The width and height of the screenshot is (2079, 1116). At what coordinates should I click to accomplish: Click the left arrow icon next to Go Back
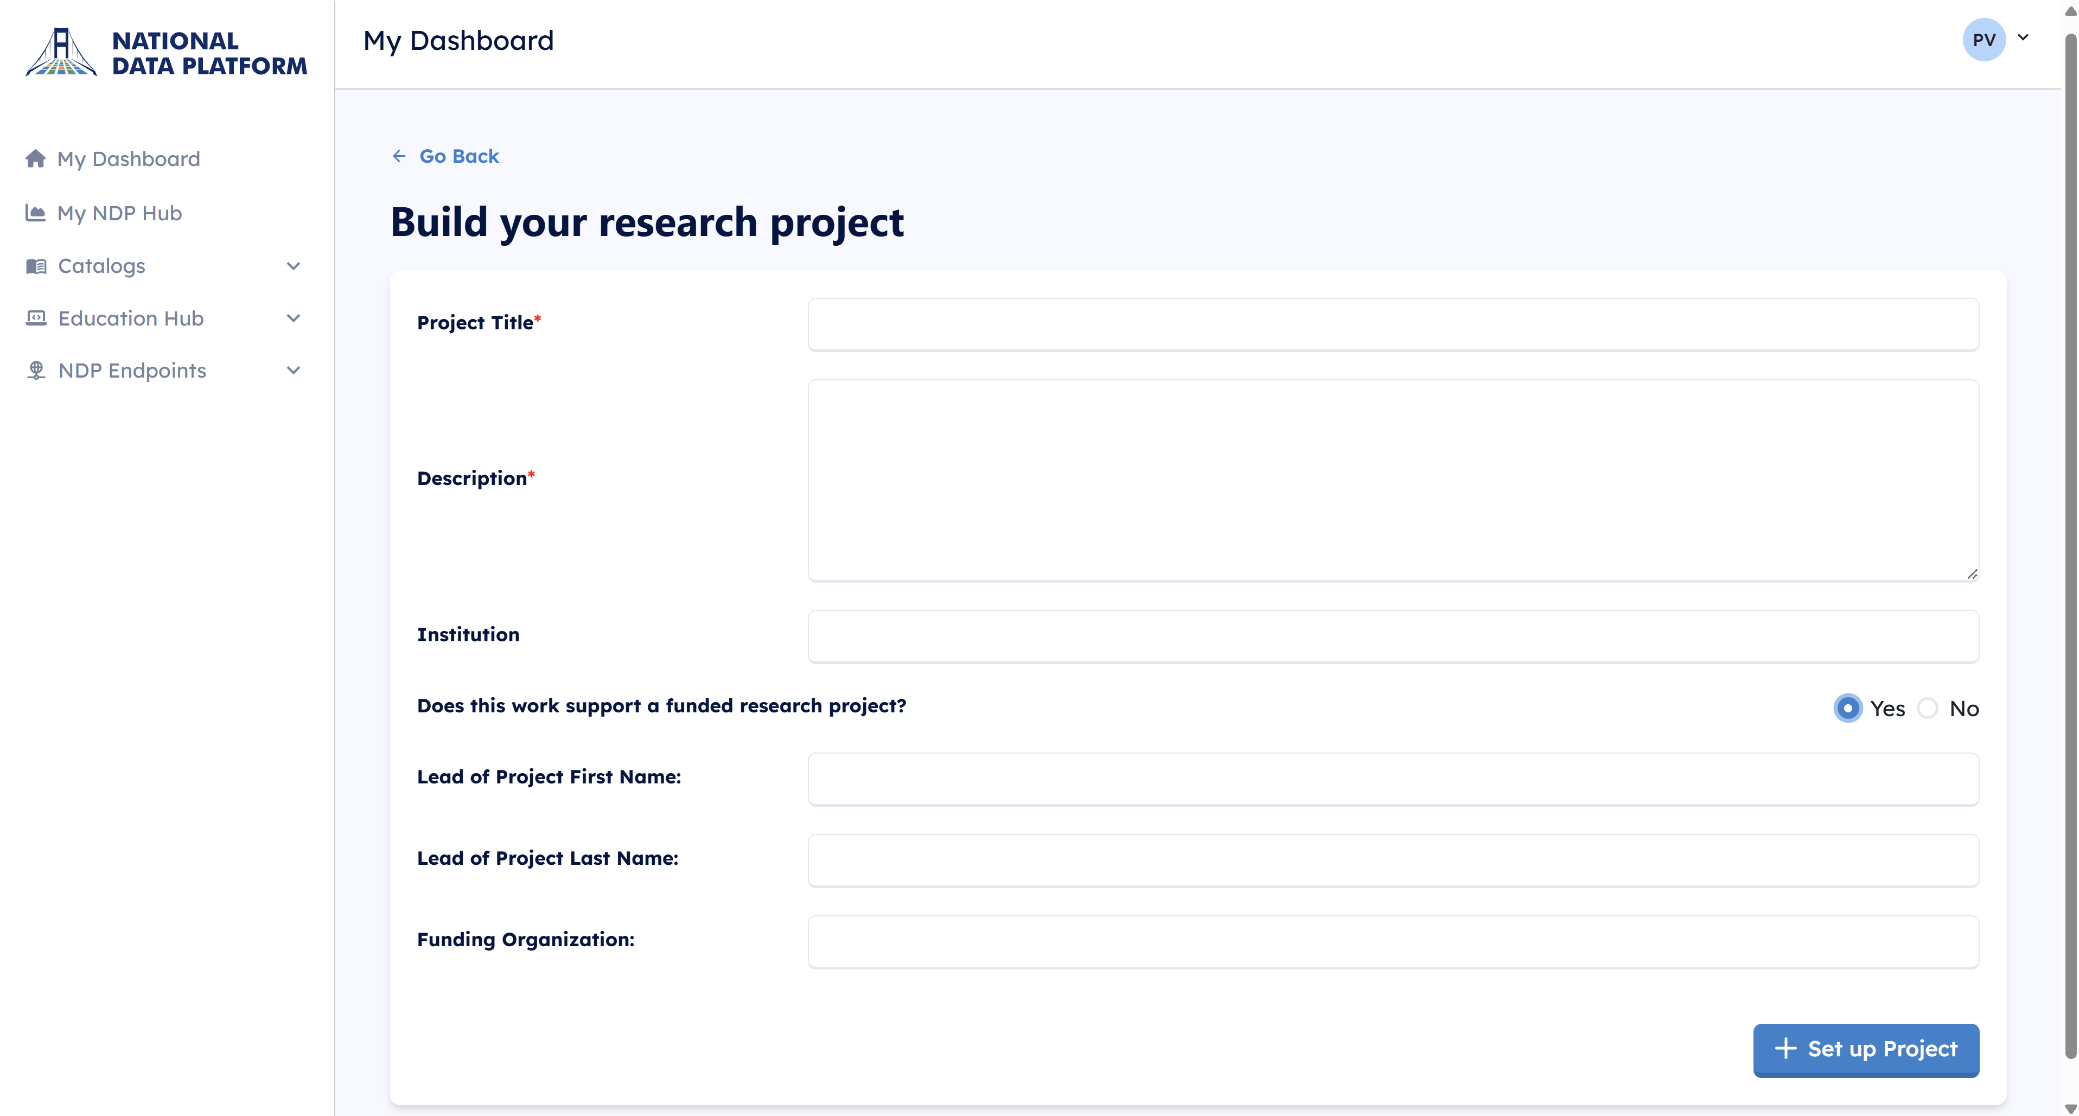click(399, 156)
